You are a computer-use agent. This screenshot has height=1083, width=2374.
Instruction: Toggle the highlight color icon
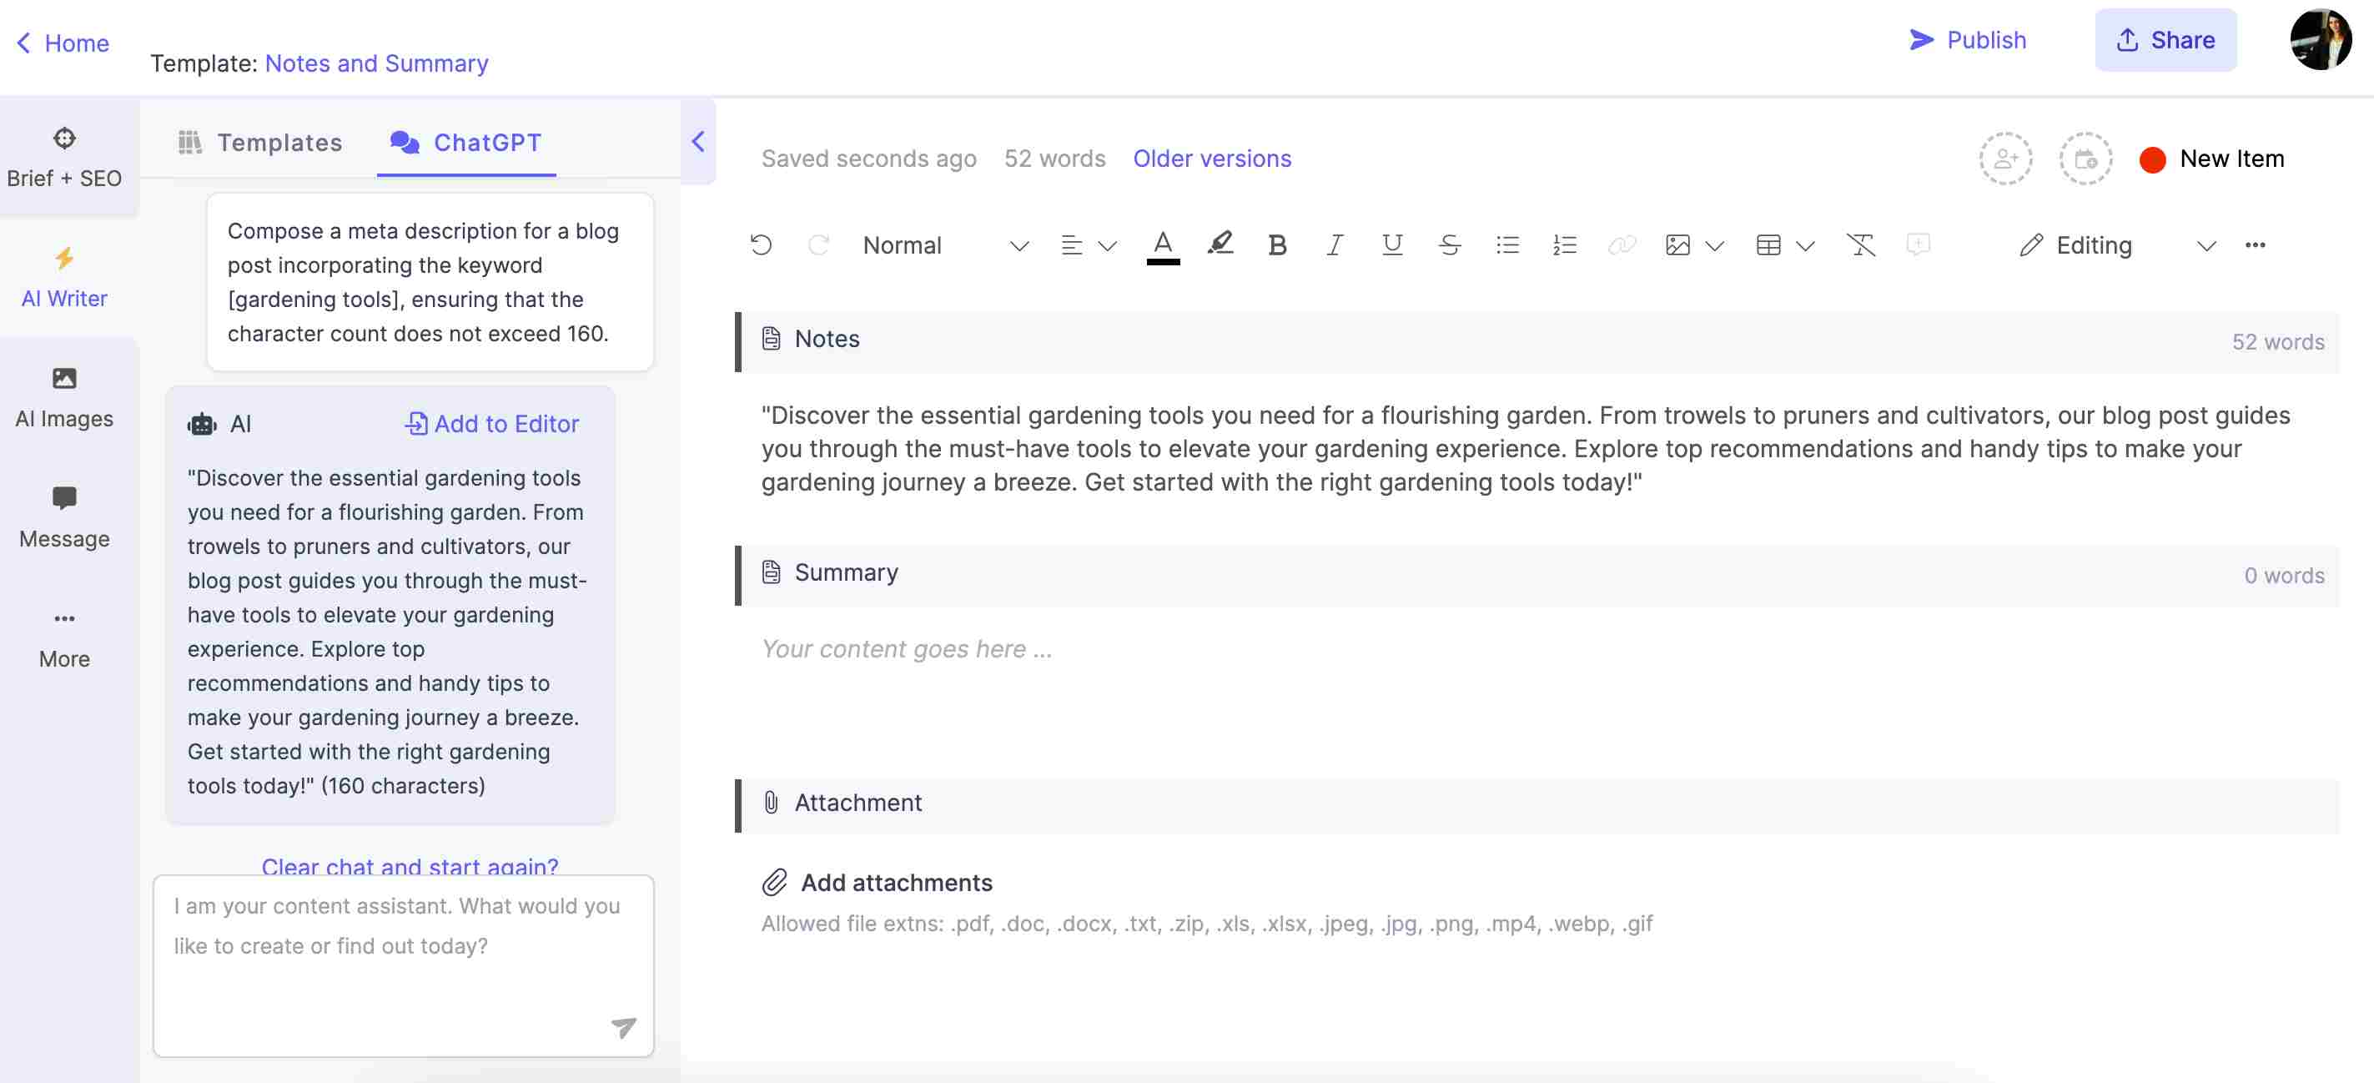1220,244
